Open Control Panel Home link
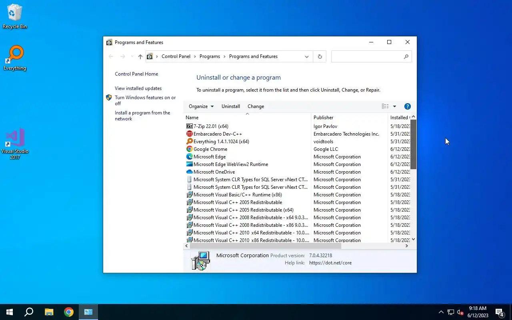This screenshot has height=320, width=512. point(136,74)
